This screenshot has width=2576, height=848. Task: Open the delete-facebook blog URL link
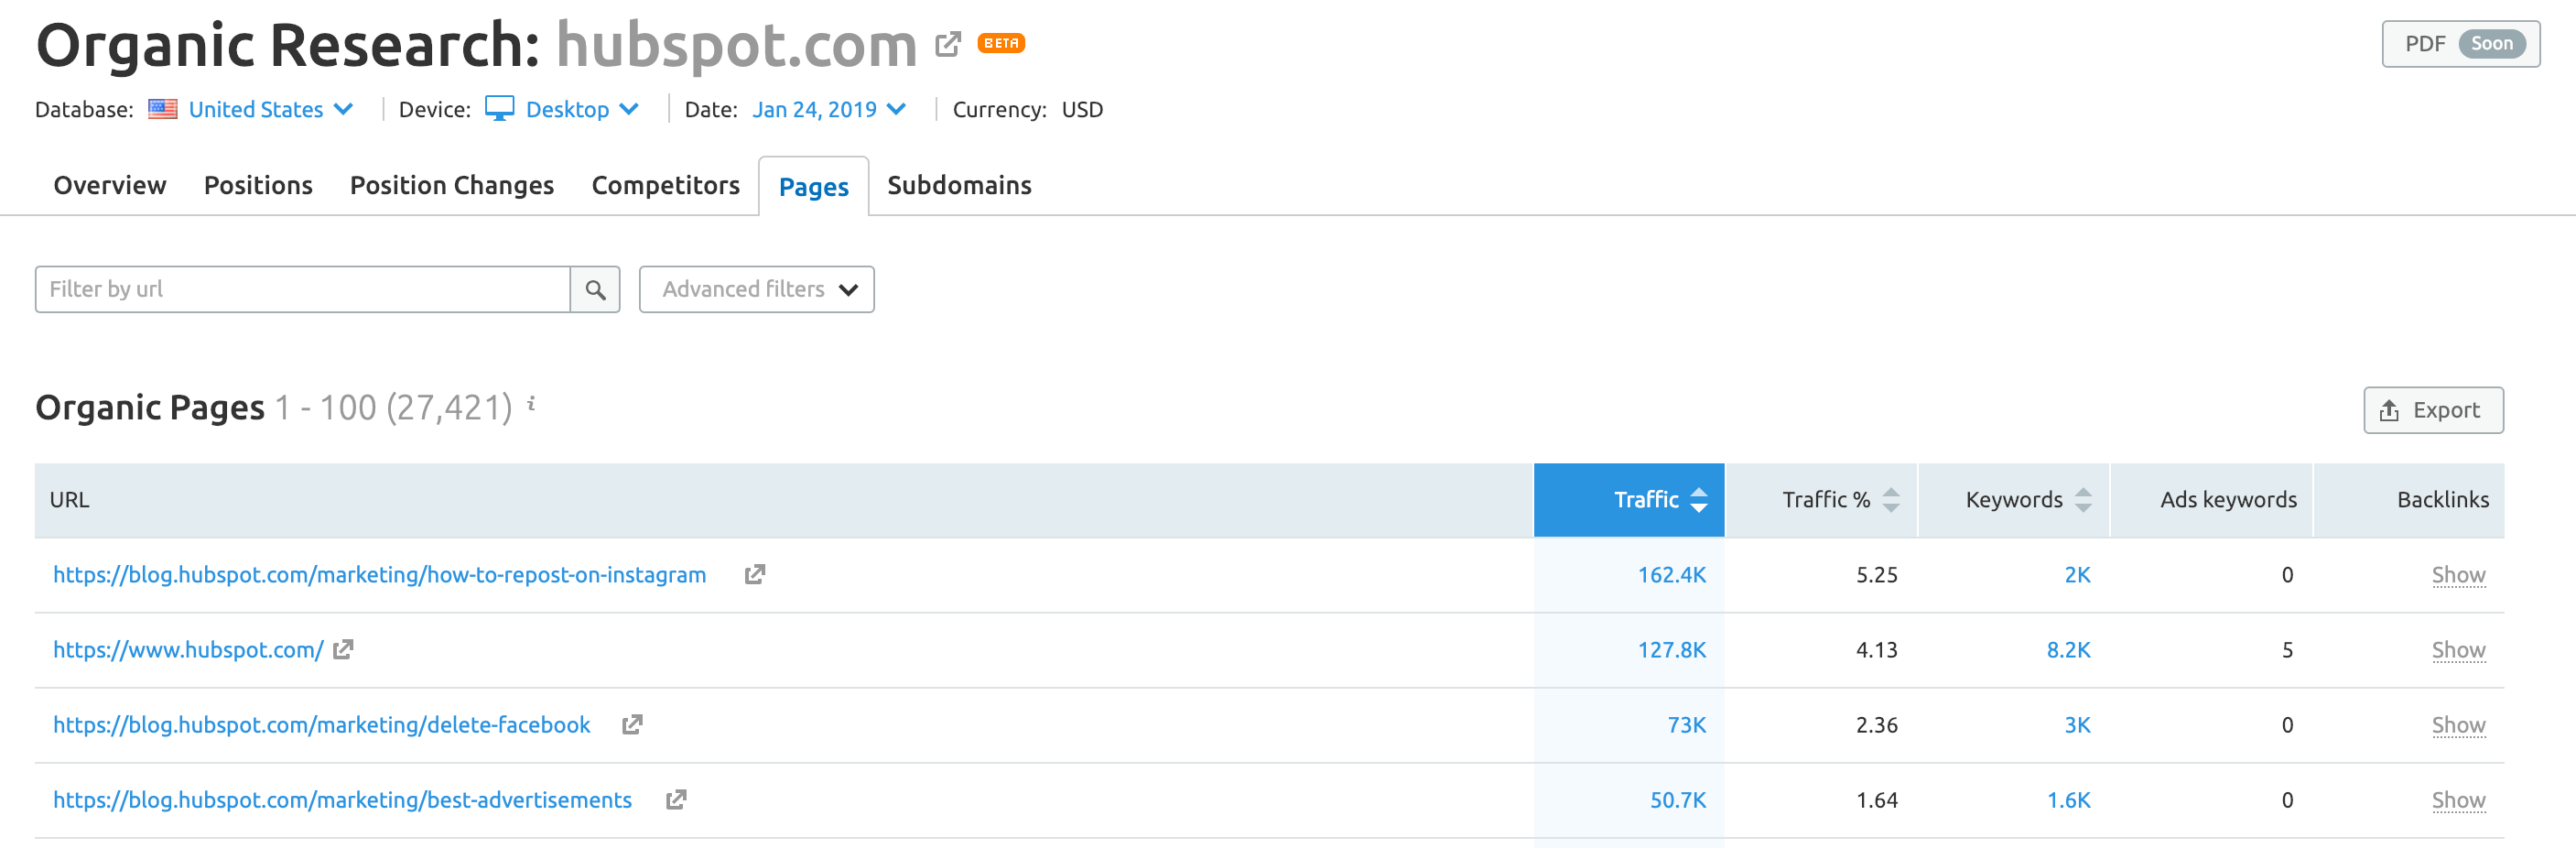(x=321, y=724)
